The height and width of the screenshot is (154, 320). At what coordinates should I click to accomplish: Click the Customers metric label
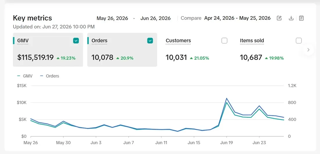tap(178, 41)
